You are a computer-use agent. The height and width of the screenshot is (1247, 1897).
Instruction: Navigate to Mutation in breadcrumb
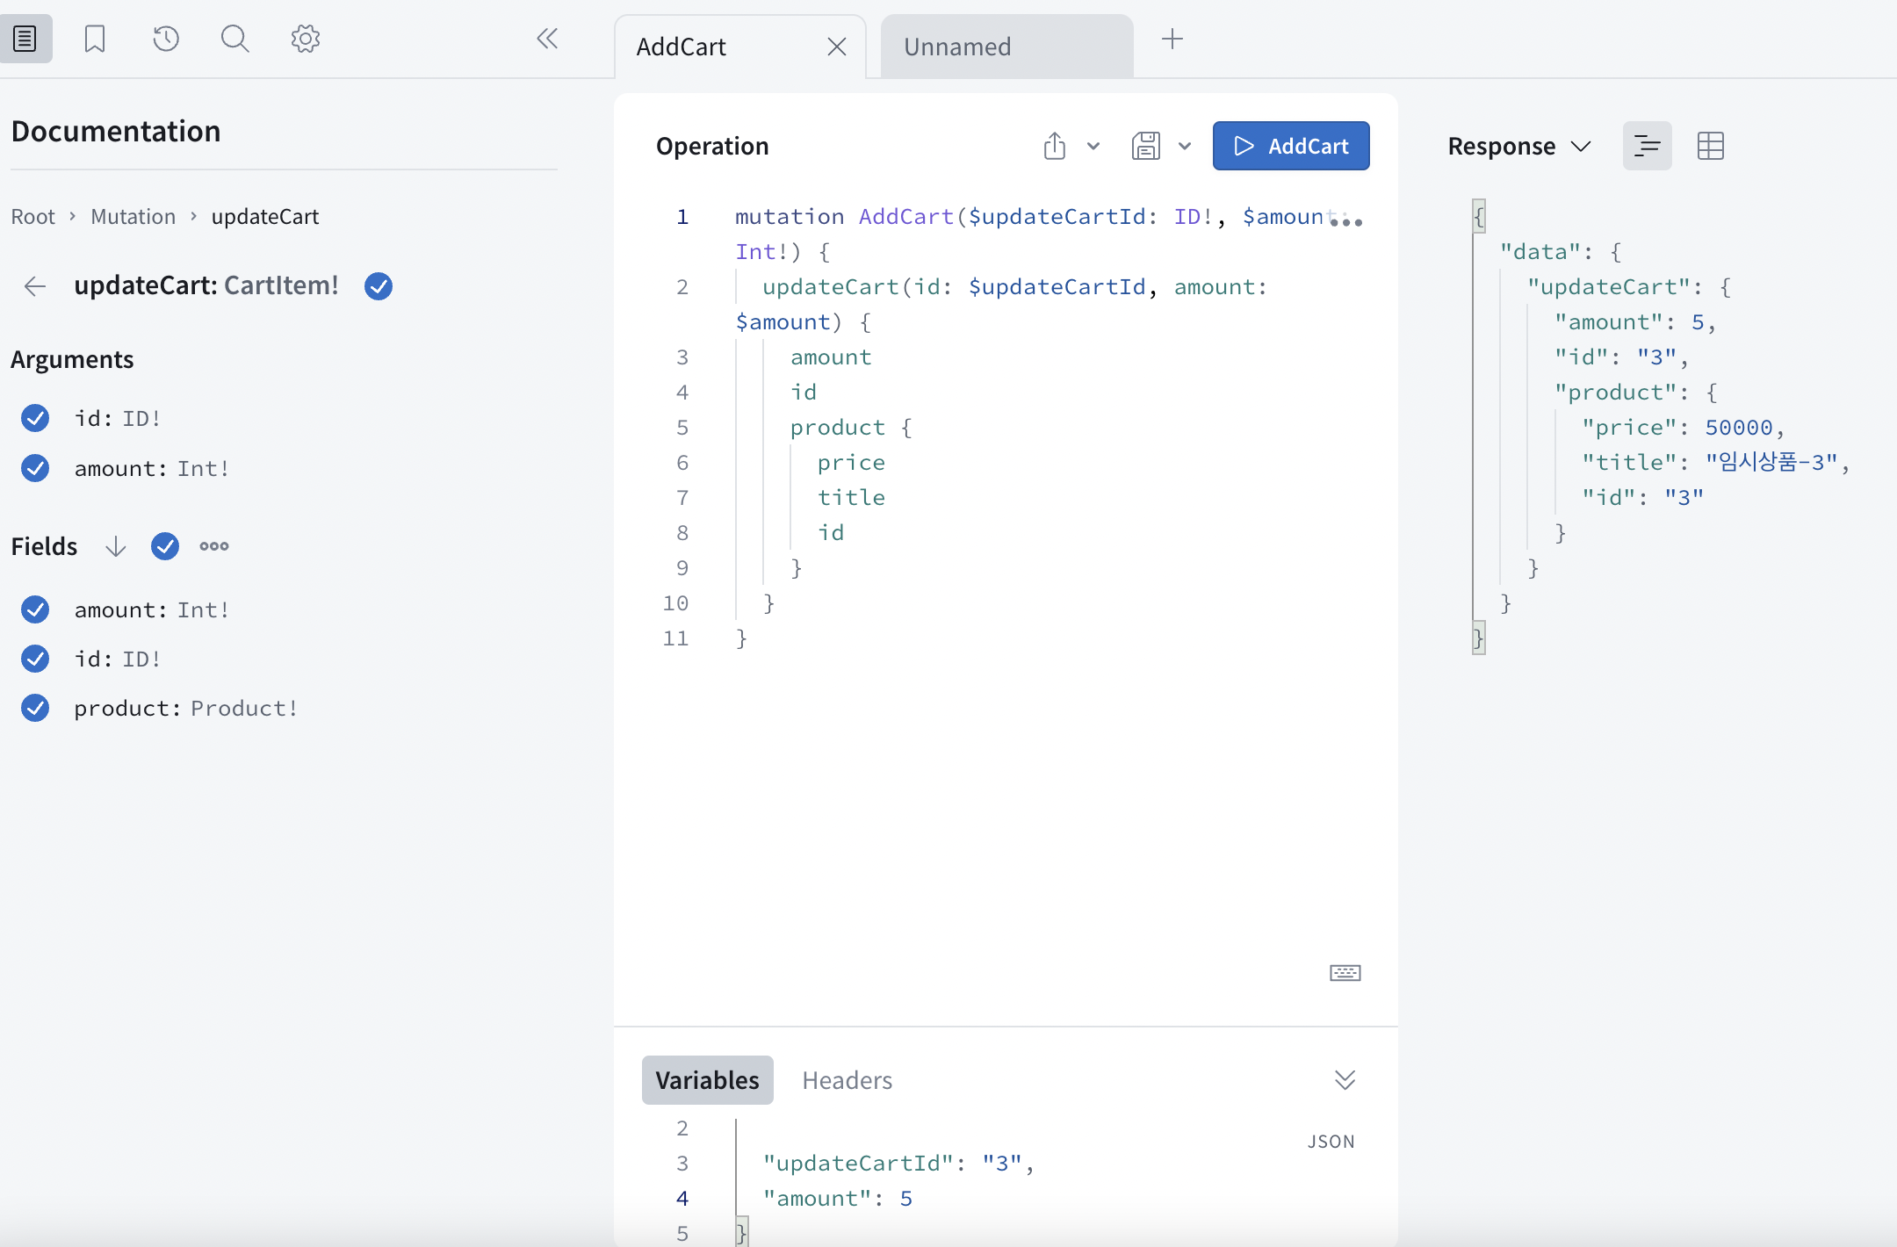click(133, 217)
